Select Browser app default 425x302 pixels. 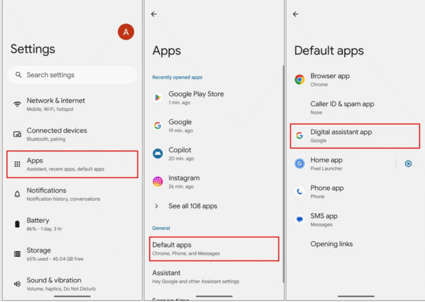355,80
